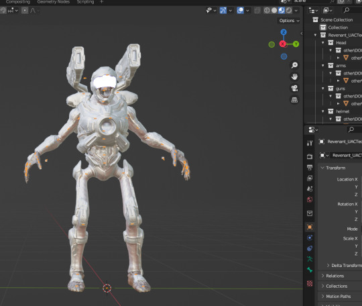Open the Scene properties icon
Screen dimensions: 362x306
click(310, 189)
